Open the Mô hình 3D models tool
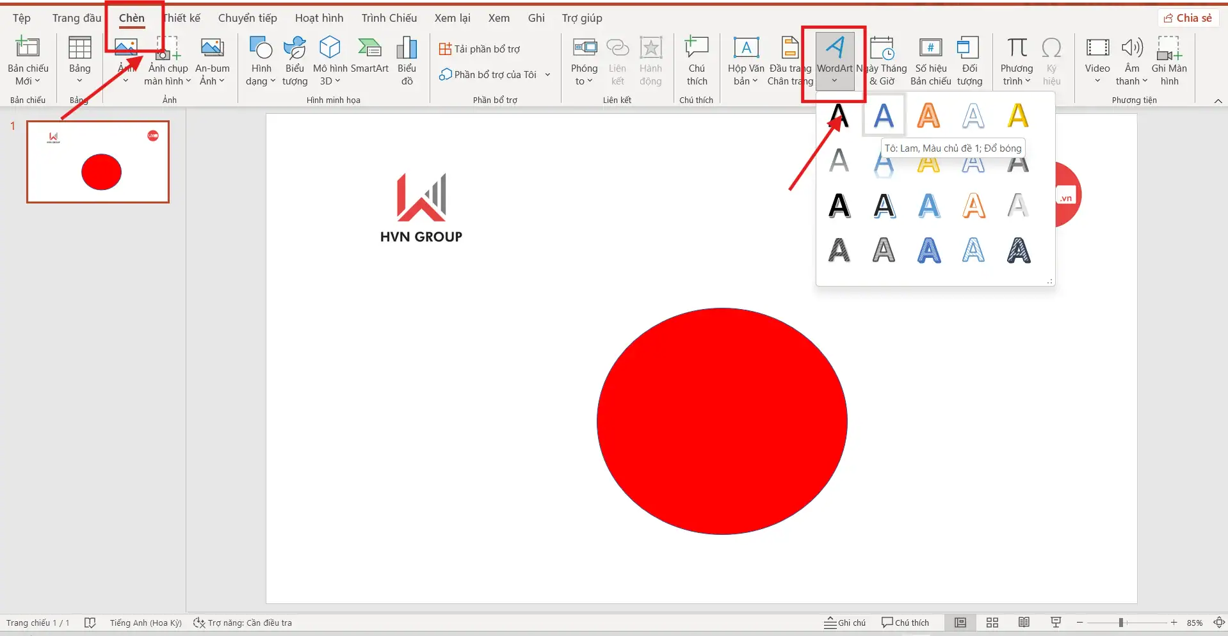 click(330, 60)
